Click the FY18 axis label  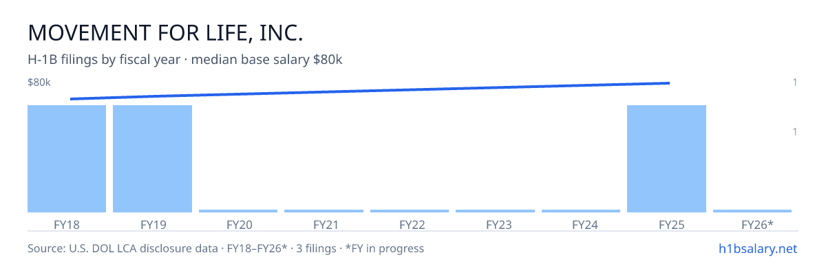coord(67,224)
